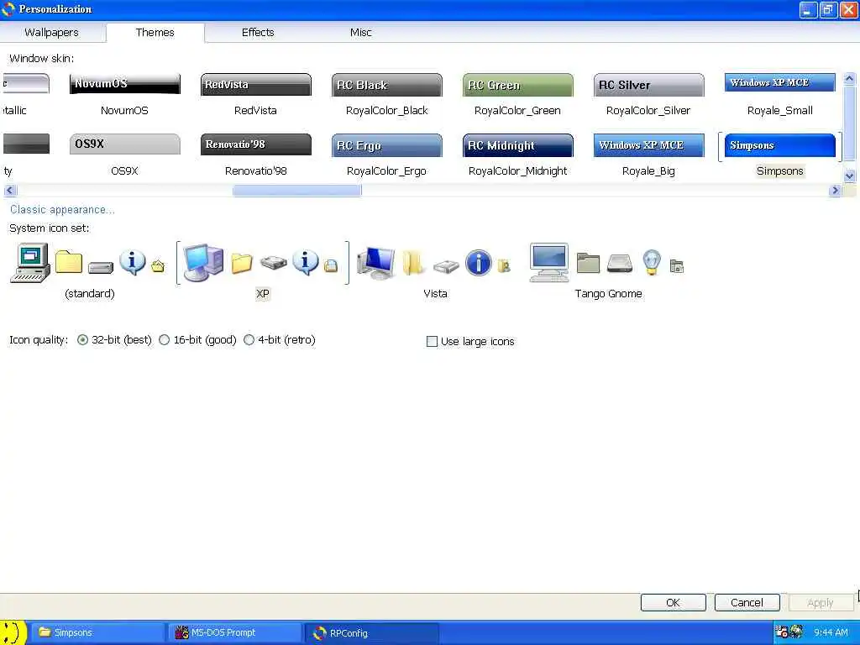Switch to the Wallpapers tab

[x=51, y=33]
